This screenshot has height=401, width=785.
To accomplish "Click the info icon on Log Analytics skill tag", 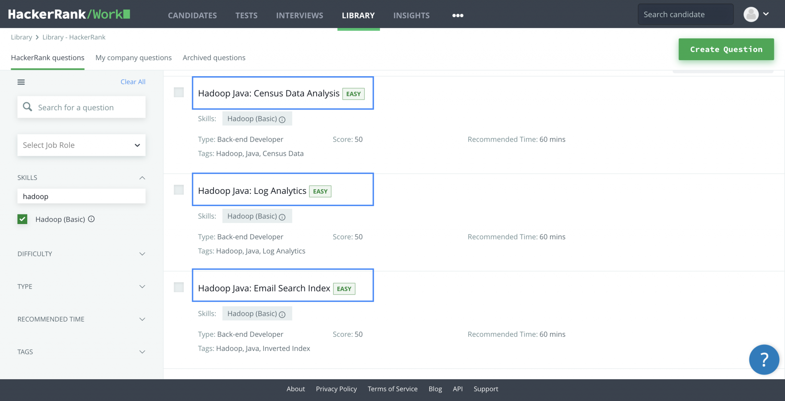I will (282, 217).
